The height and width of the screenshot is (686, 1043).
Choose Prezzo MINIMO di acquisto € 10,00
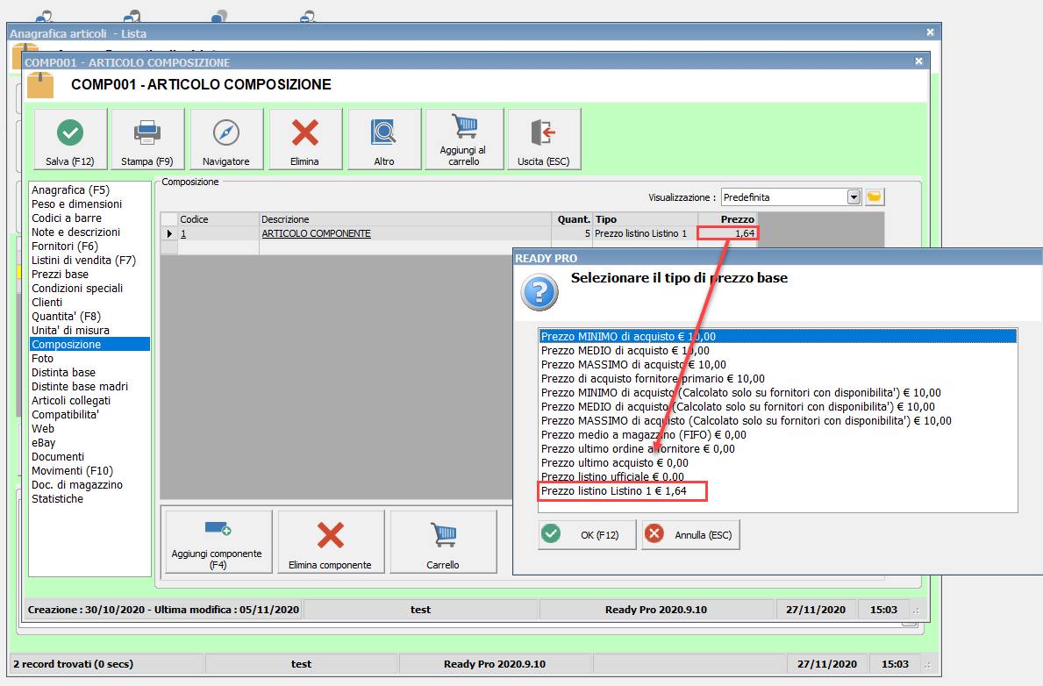pyautogui.click(x=777, y=337)
